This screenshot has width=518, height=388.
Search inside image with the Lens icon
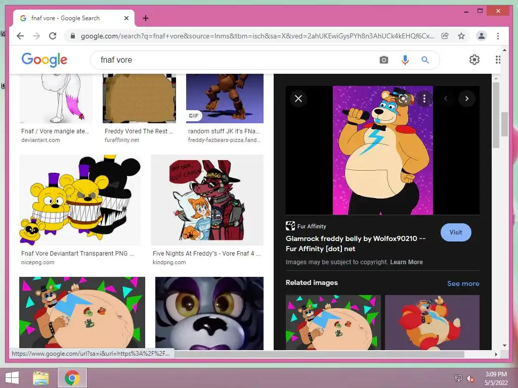pos(403,99)
